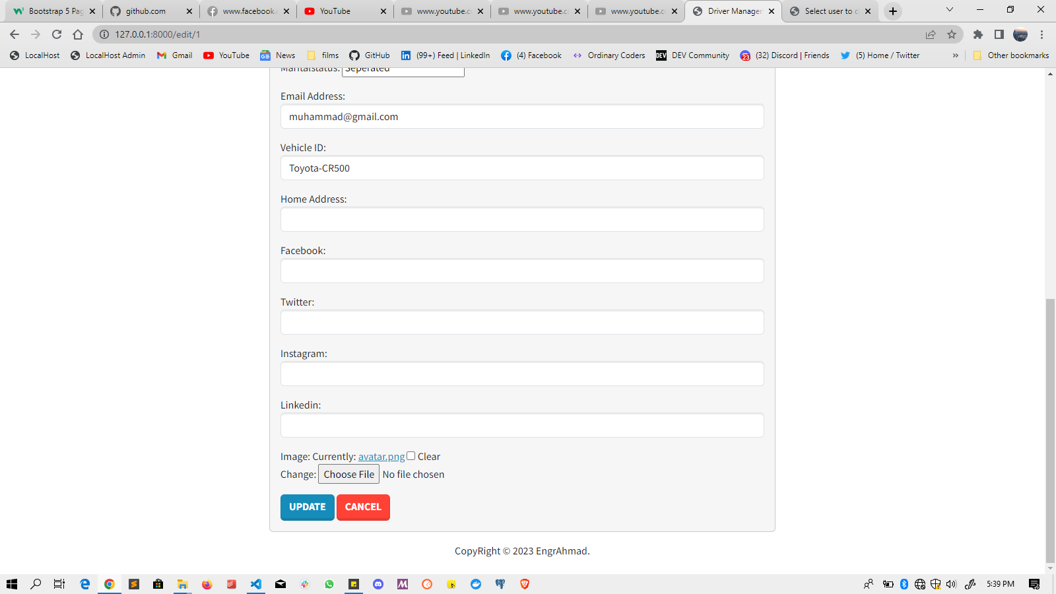Launch Visual Studio Code from the taskbar
The height and width of the screenshot is (594, 1056).
pos(255,584)
